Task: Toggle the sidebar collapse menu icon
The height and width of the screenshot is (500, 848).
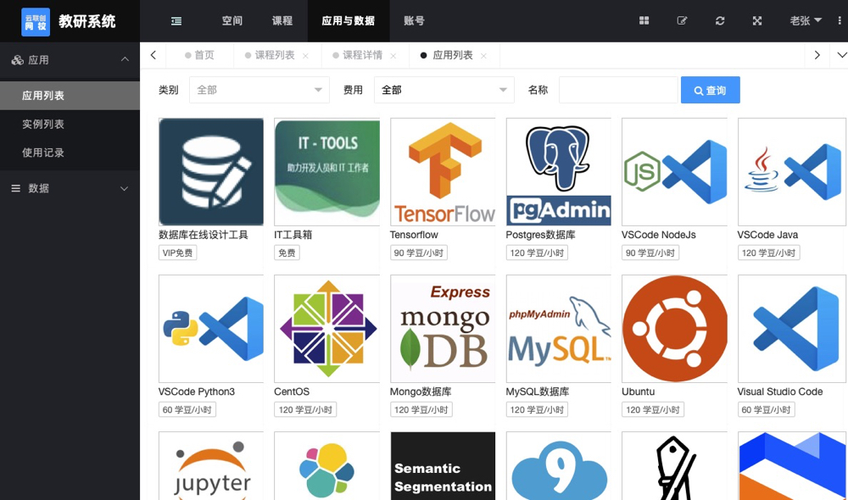Action: [176, 21]
